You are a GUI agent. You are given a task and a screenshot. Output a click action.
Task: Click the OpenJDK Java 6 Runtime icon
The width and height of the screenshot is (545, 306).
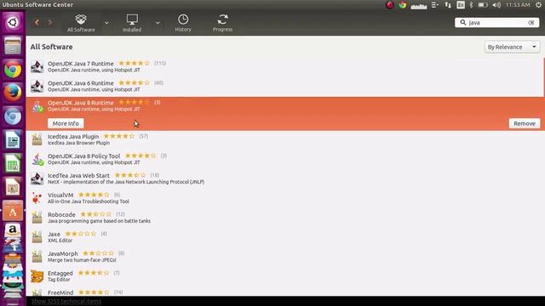click(37, 86)
